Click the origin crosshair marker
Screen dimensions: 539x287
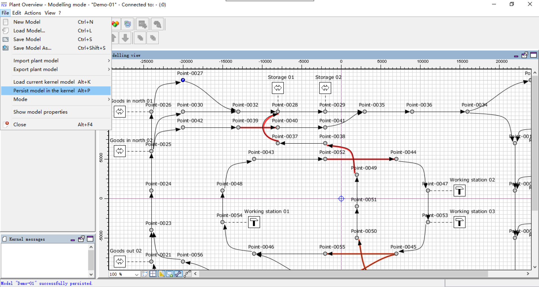click(x=341, y=199)
